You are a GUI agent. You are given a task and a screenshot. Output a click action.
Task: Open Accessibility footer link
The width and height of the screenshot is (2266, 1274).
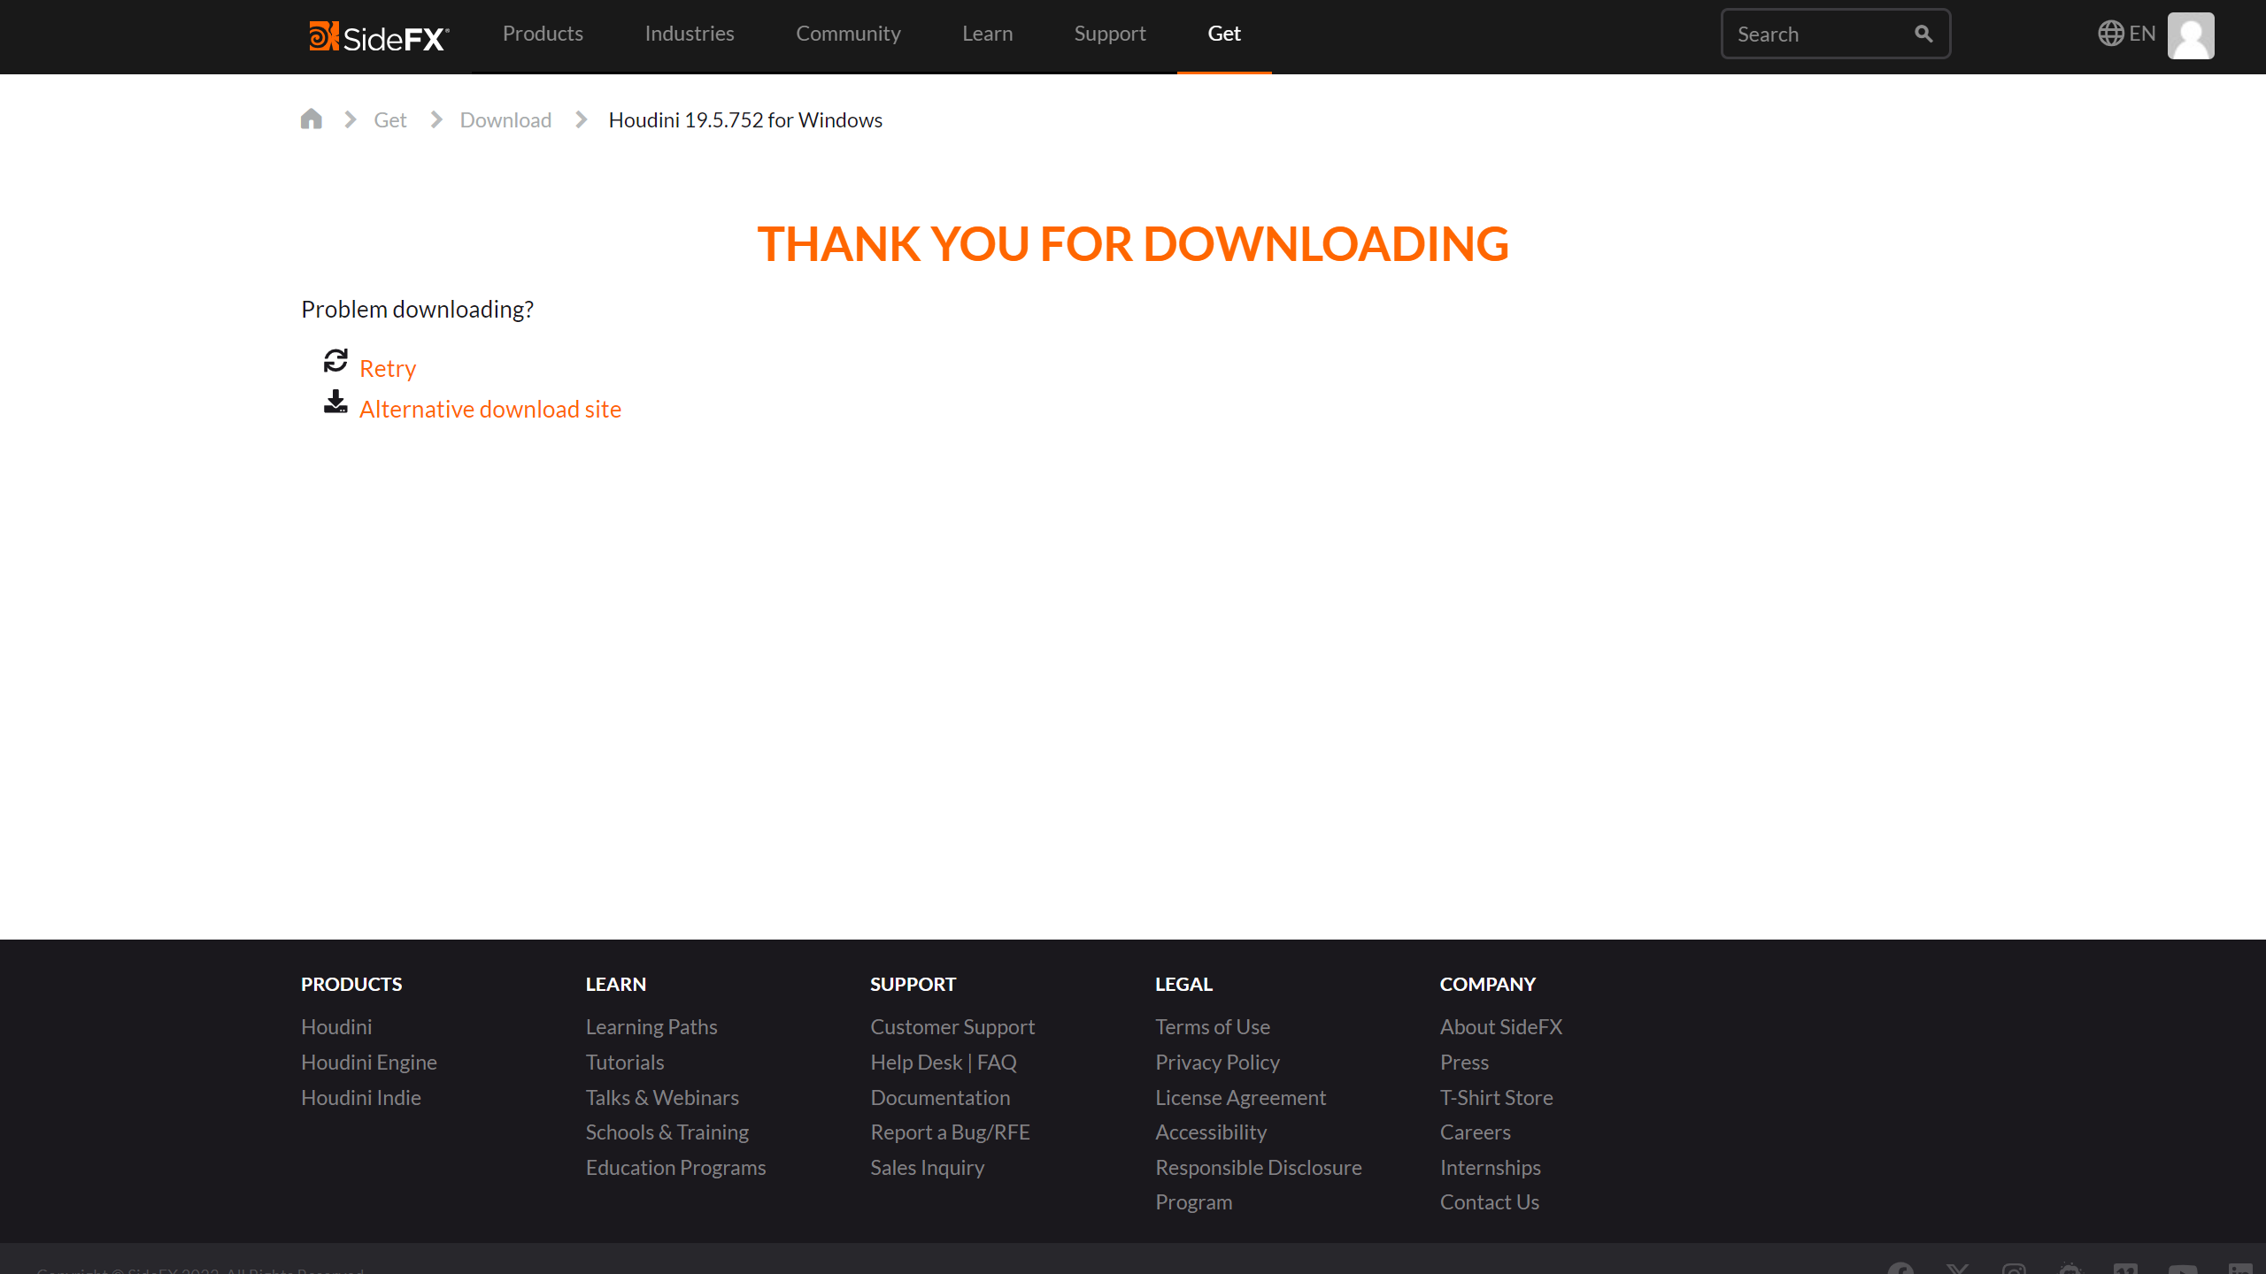(1211, 1132)
